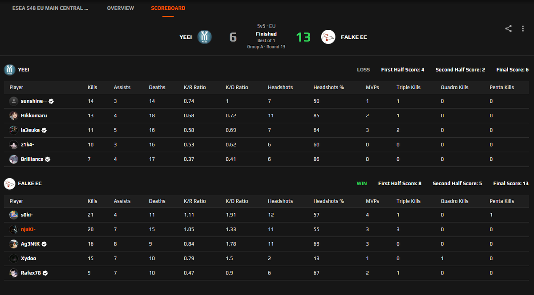
Task: Click YEEI score 6 in header
Action: tap(233, 37)
